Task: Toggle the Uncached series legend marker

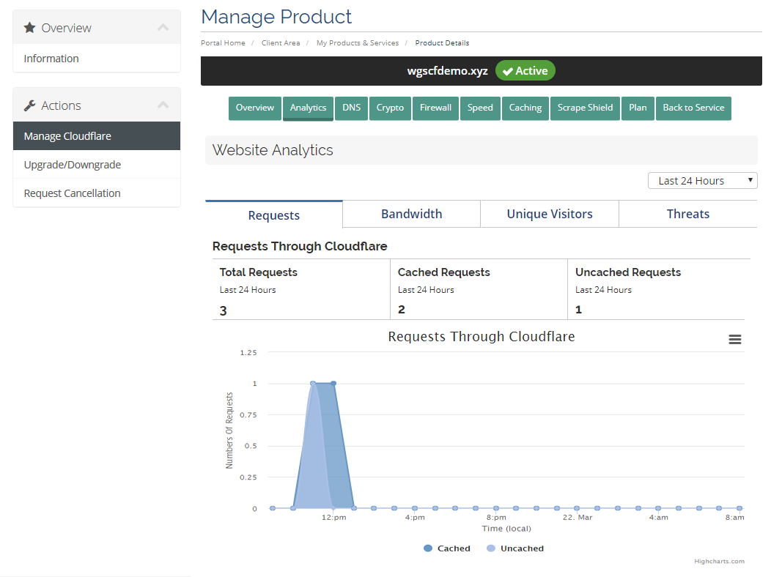Action: pyautogui.click(x=490, y=548)
